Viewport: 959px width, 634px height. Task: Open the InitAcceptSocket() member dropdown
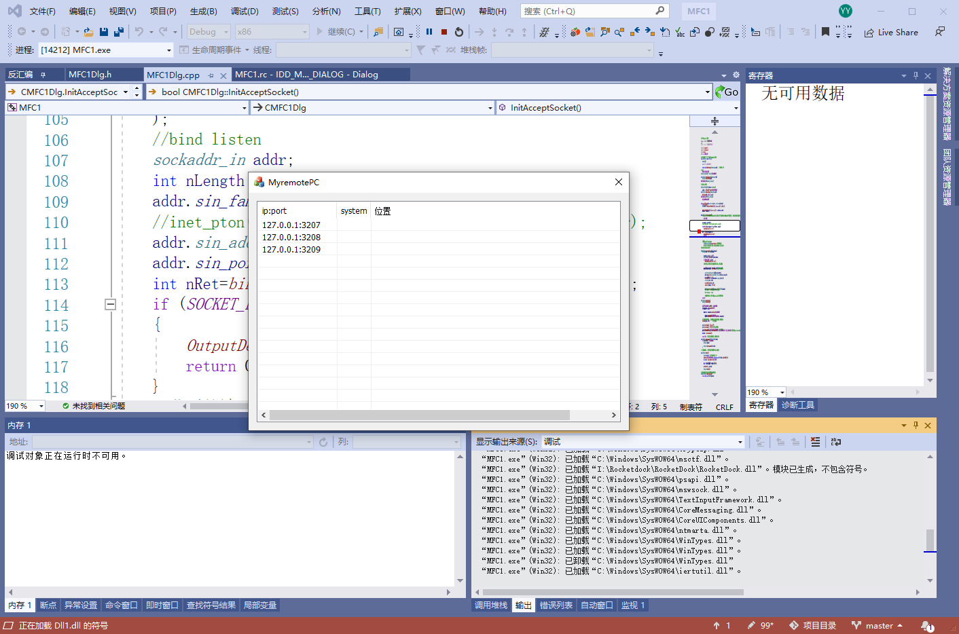pos(618,107)
